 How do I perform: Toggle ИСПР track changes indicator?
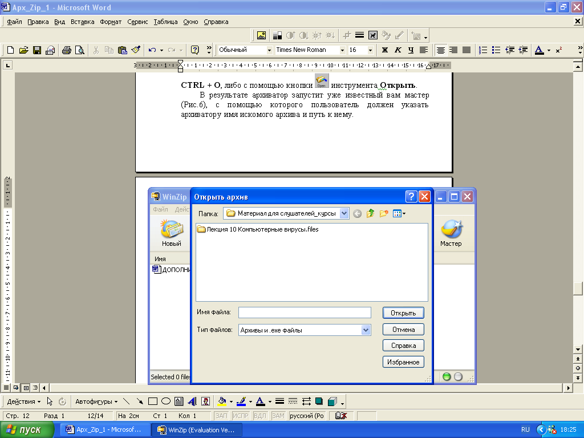pyautogui.click(x=240, y=416)
